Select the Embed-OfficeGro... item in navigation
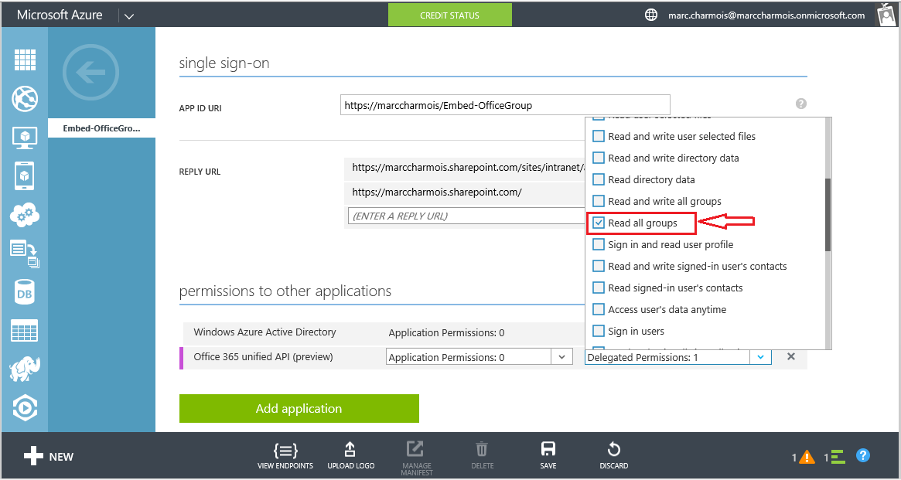The height and width of the screenshot is (480, 901). [x=102, y=128]
